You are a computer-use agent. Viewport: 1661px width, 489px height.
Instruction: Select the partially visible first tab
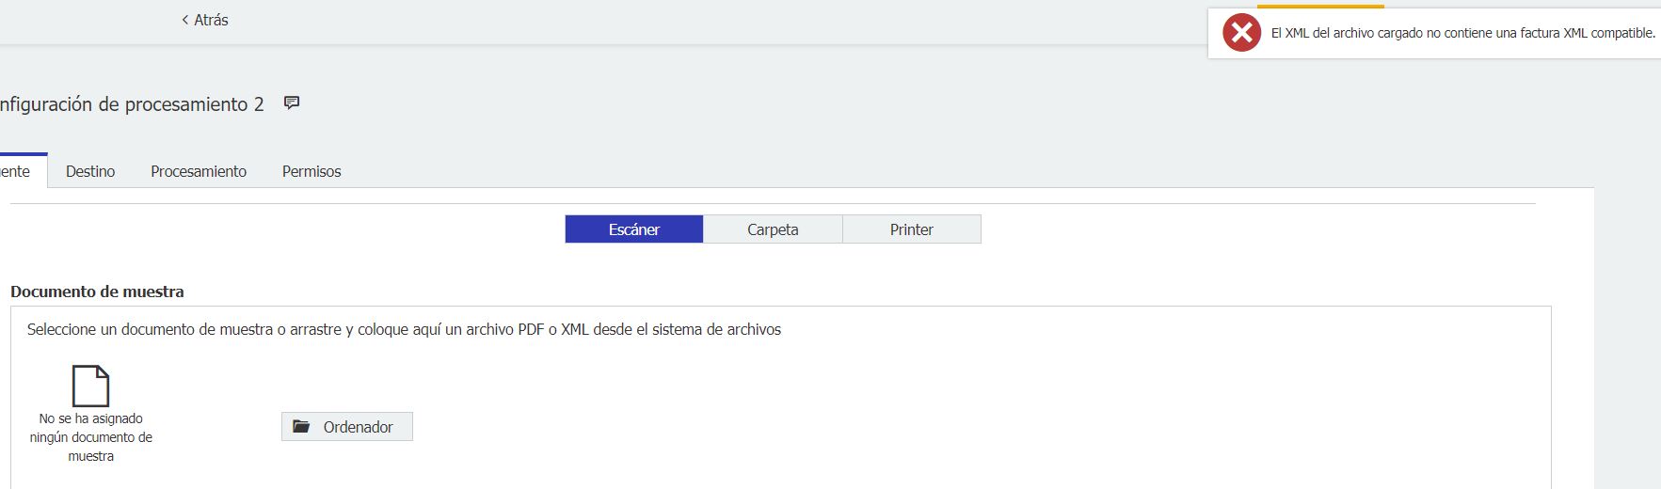pyautogui.click(x=17, y=171)
